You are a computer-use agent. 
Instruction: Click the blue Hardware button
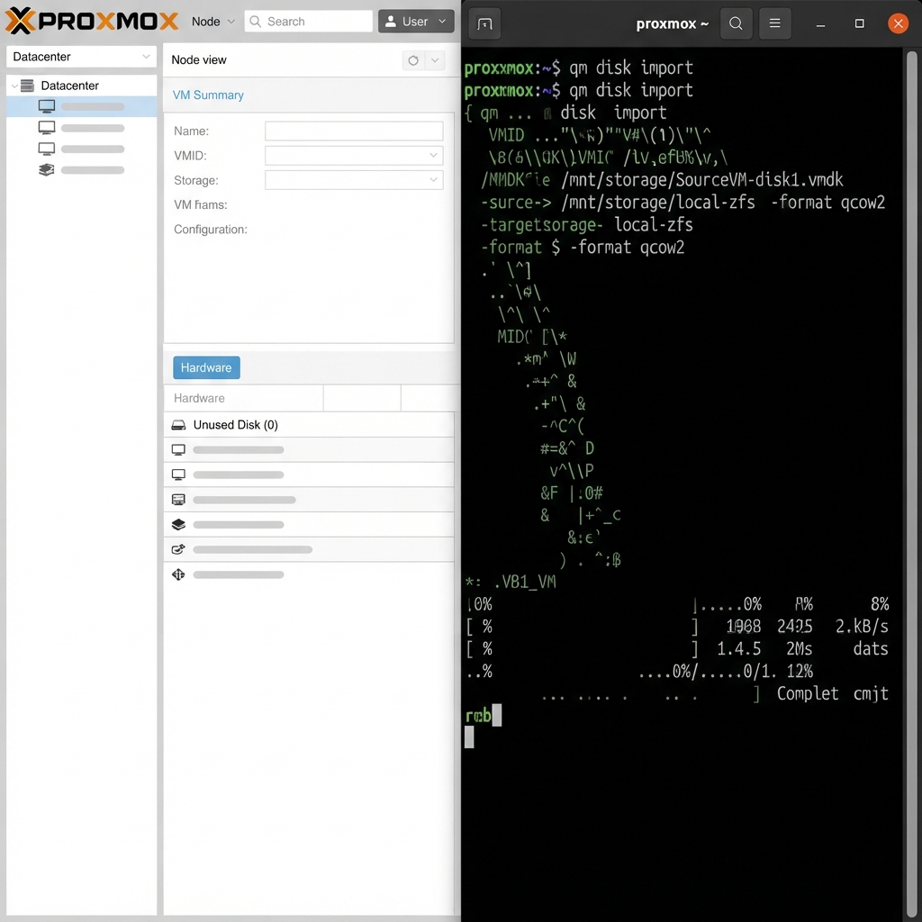pos(206,367)
